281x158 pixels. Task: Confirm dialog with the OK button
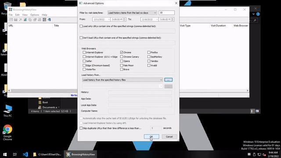click(151, 136)
